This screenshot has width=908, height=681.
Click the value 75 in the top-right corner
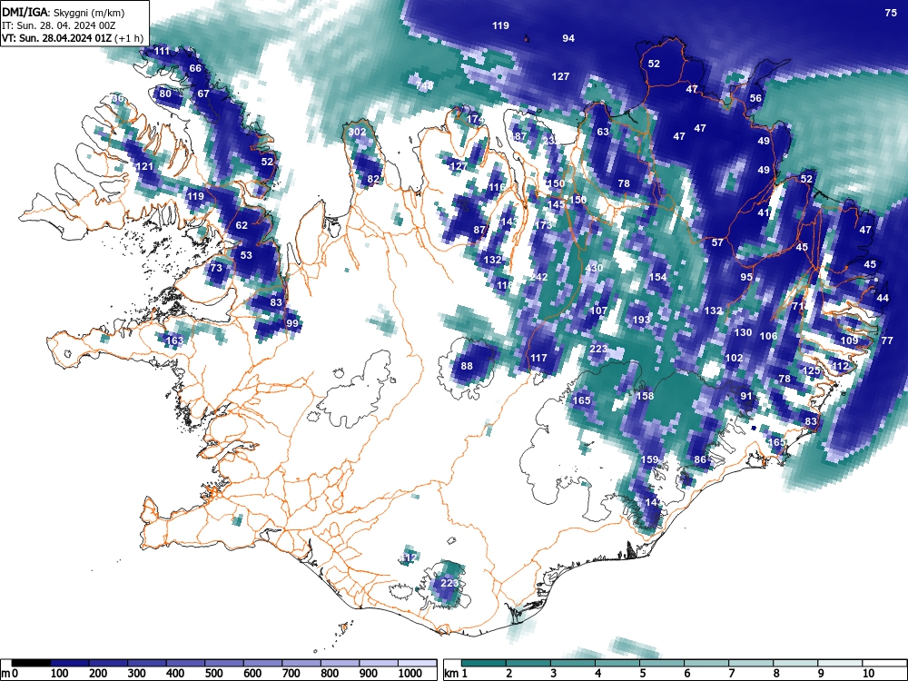891,13
